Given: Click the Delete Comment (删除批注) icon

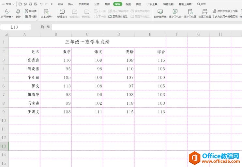Looking at the screenshot, I should (87, 12).
